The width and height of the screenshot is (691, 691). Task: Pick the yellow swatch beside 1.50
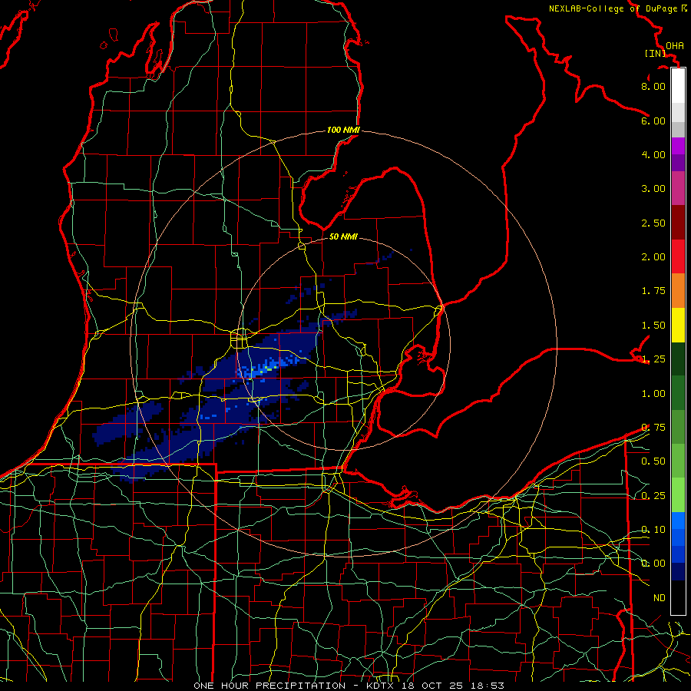678,325
